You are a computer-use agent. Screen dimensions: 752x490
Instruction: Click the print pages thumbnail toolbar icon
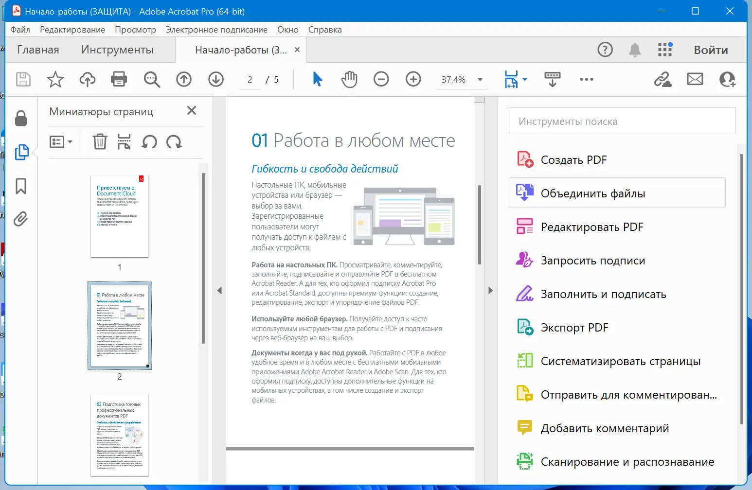(x=124, y=142)
